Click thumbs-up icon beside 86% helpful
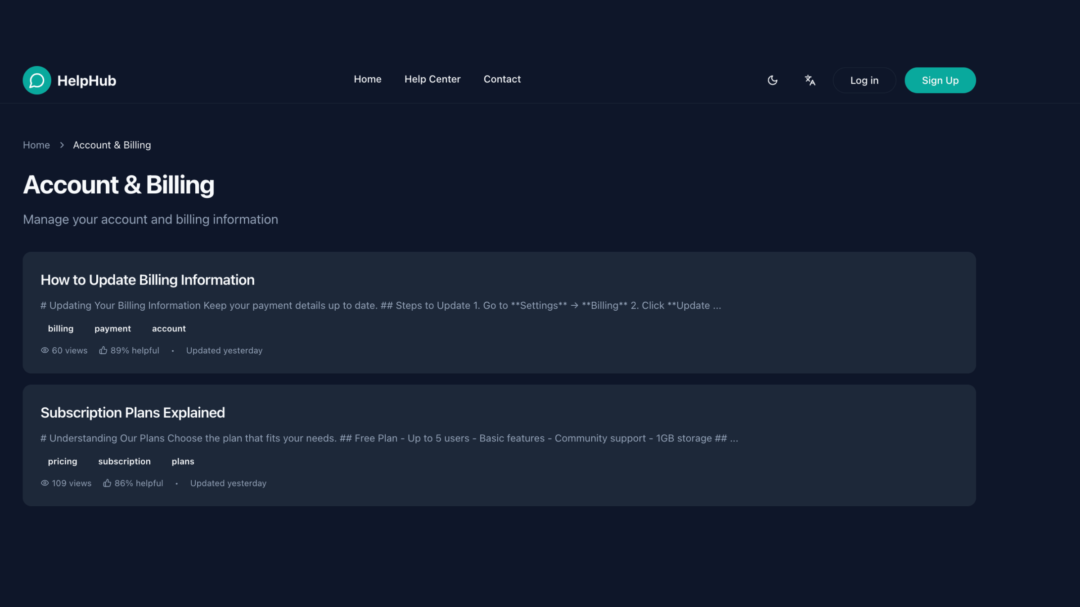 [x=107, y=483]
